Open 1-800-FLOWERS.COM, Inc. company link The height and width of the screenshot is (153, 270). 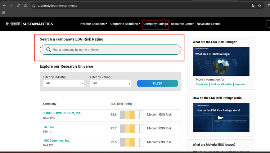tap(62, 113)
